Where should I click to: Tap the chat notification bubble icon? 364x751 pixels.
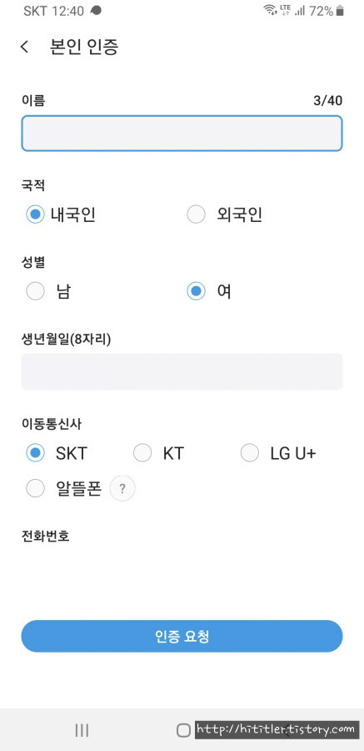click(x=96, y=10)
